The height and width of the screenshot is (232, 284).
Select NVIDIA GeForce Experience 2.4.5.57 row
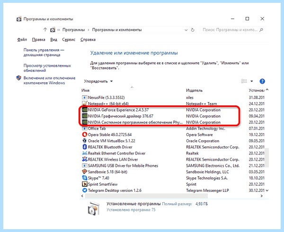click(173, 110)
